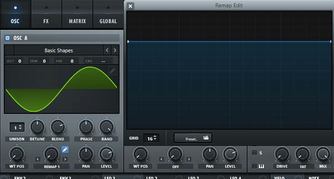Click the filter Fat knob

point(303,154)
